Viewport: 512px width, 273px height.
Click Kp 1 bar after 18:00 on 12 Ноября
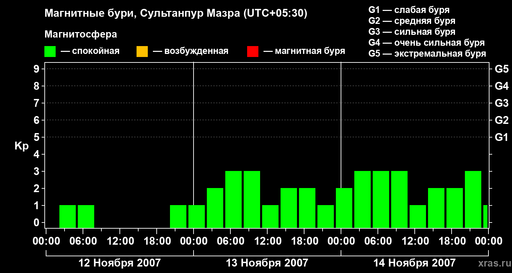click(x=178, y=216)
